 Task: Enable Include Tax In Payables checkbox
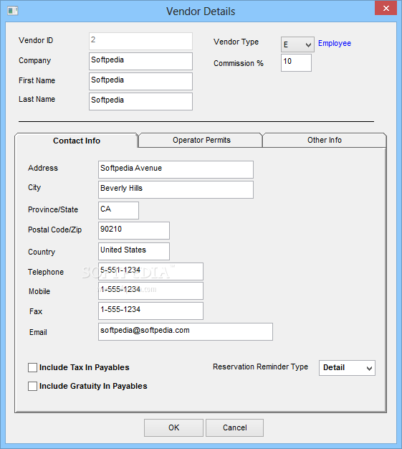33,367
